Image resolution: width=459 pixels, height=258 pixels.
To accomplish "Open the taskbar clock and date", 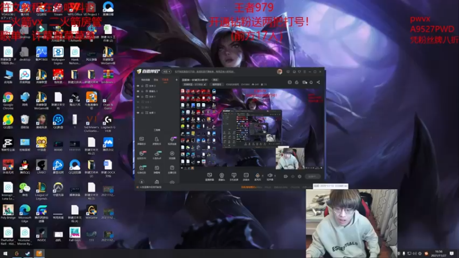I will pos(439,253).
